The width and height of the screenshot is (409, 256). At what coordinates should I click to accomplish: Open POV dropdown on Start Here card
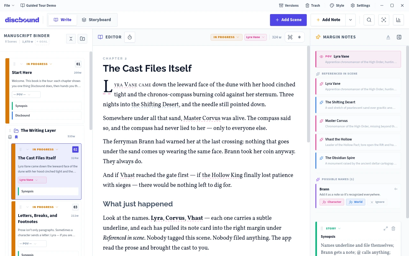[x=26, y=94]
